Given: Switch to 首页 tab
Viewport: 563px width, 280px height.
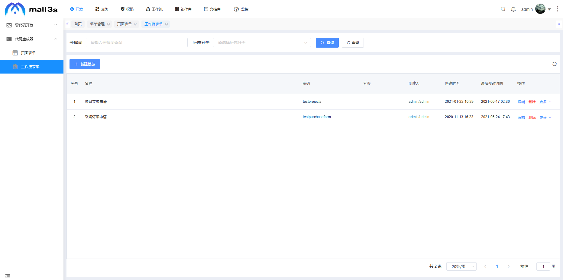Looking at the screenshot, I should pyautogui.click(x=78, y=24).
